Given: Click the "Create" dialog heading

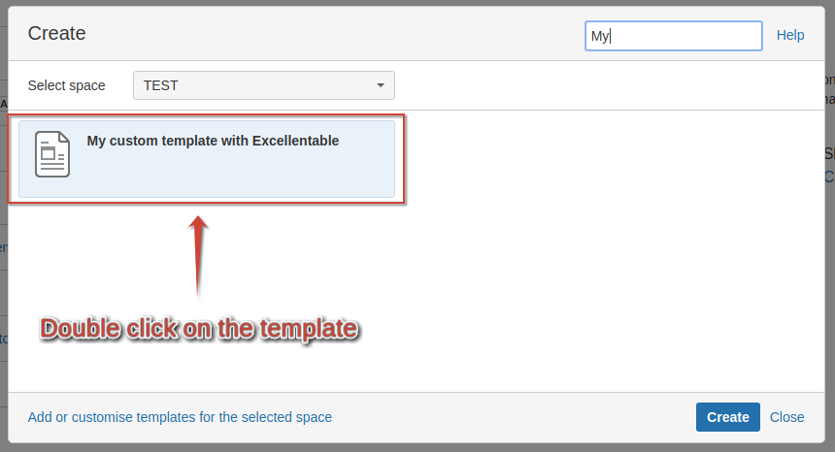Looking at the screenshot, I should click(x=56, y=33).
